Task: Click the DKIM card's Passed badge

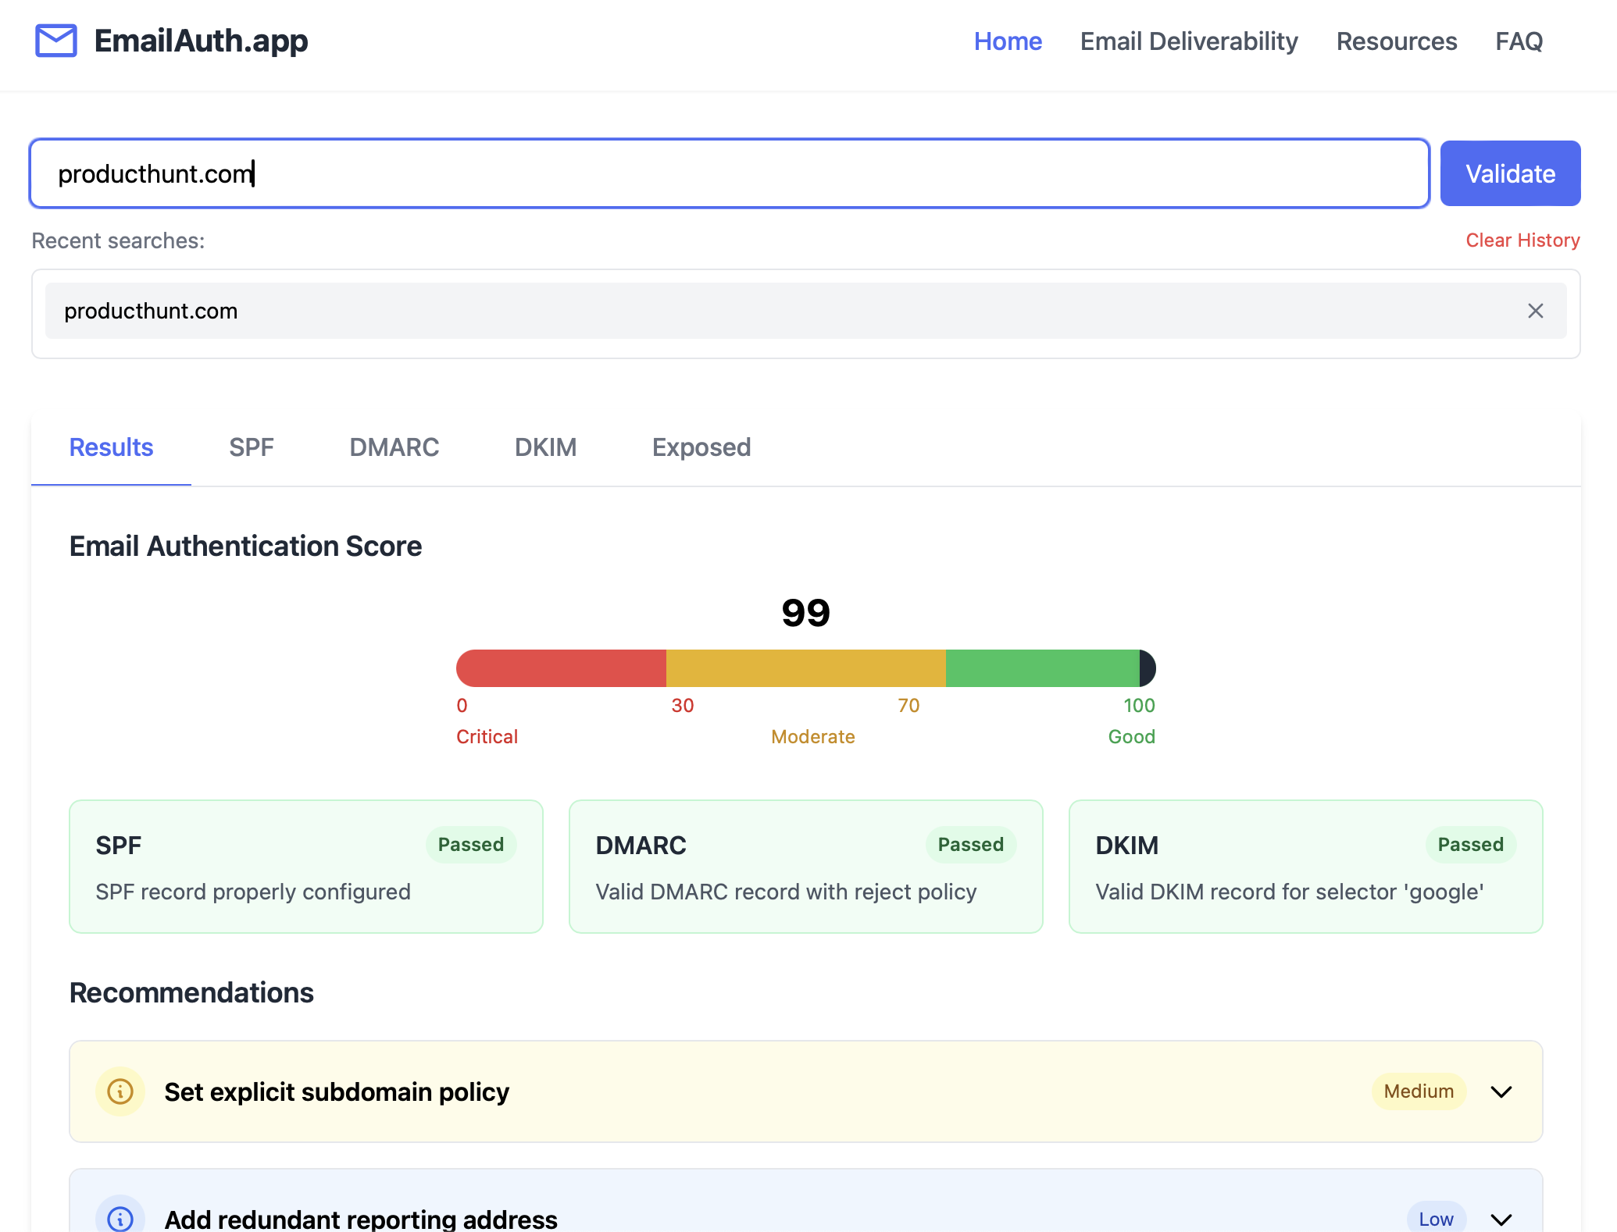Action: (1471, 845)
